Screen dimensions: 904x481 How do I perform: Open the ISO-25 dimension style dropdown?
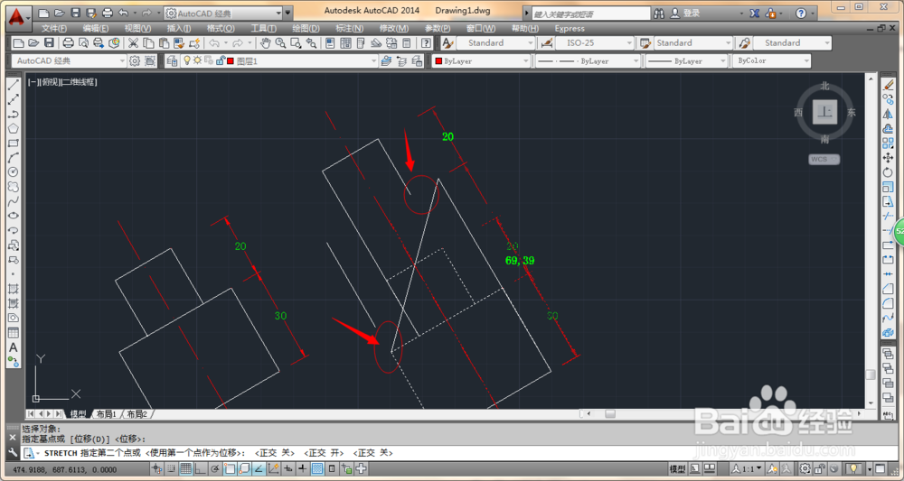coord(595,43)
